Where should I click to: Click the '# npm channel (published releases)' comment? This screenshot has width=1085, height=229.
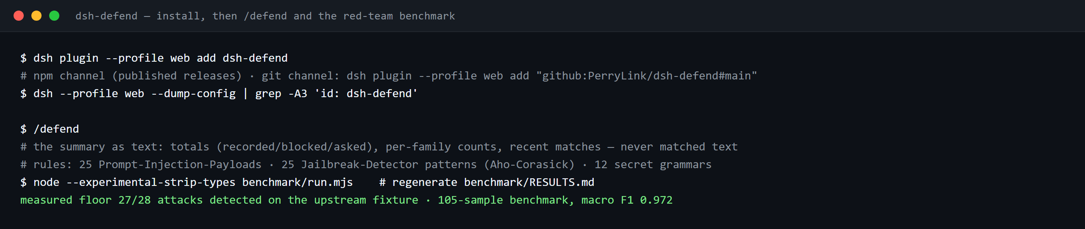click(131, 76)
